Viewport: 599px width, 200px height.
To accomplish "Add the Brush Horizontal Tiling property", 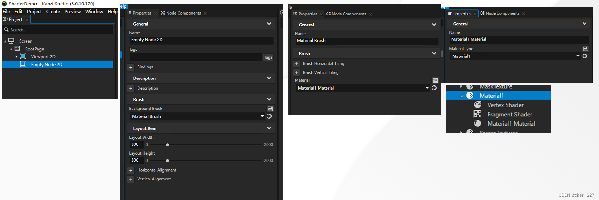I will pos(297,64).
